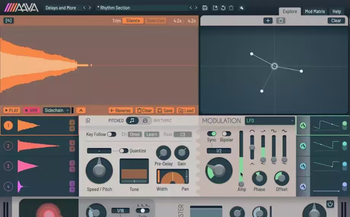
Task: Select the second modulator LFO icon
Action: pyautogui.click(x=303, y=146)
